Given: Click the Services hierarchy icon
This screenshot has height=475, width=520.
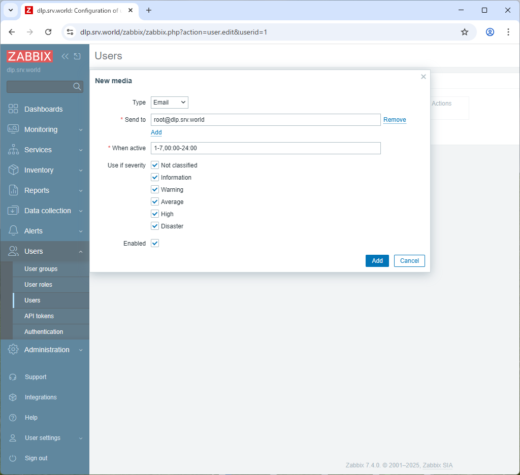Looking at the screenshot, I should point(13,150).
